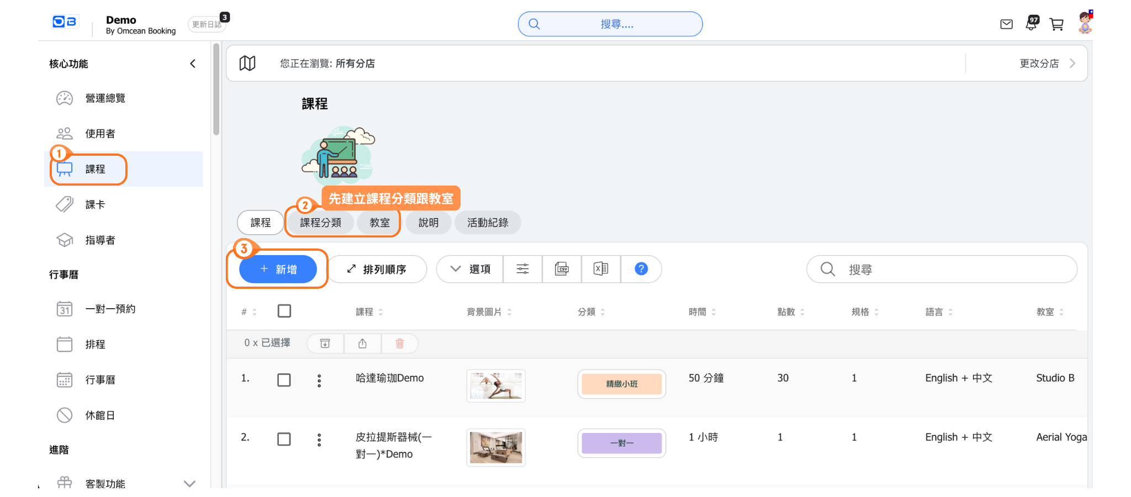Tick the checkbox for 哈達瑜珈Demo
Image resolution: width=1131 pixels, height=497 pixels.
coord(284,380)
